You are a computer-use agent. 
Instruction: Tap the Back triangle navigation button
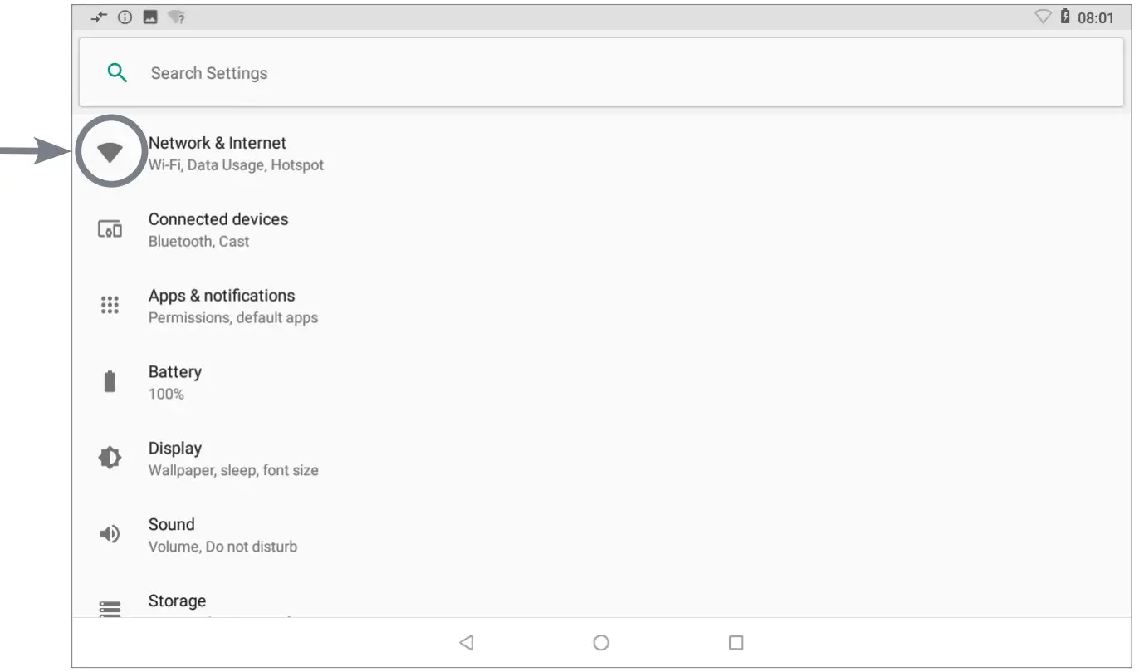pos(466,642)
